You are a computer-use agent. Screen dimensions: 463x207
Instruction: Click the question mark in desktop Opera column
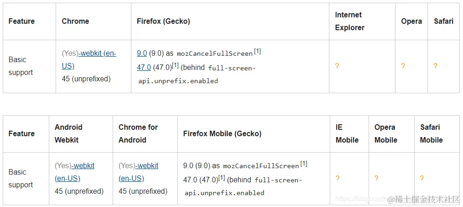[403, 66]
